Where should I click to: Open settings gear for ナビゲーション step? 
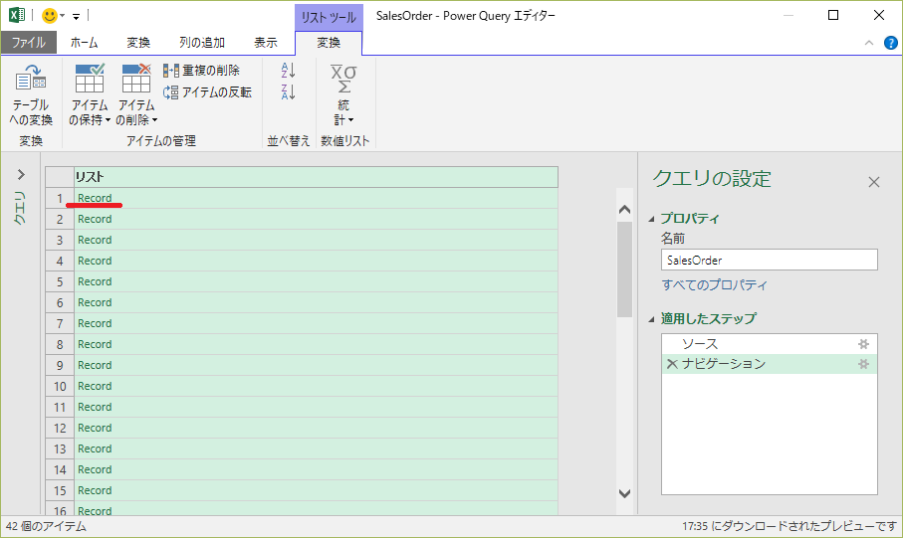point(863,364)
